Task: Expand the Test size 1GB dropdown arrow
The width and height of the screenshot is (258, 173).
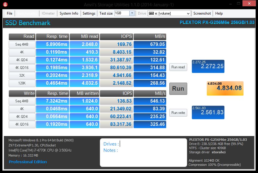Action: pyautogui.click(x=132, y=13)
